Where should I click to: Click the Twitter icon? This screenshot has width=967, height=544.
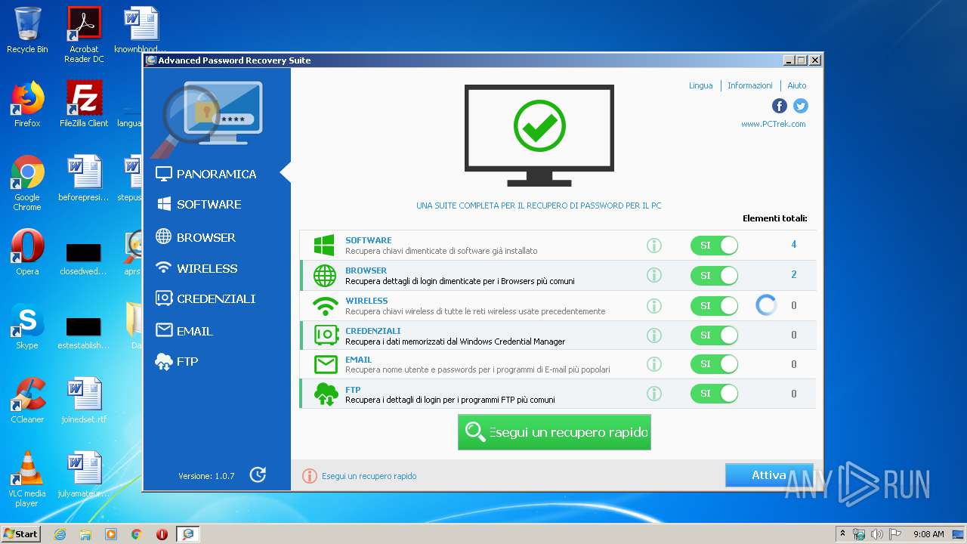tap(801, 106)
